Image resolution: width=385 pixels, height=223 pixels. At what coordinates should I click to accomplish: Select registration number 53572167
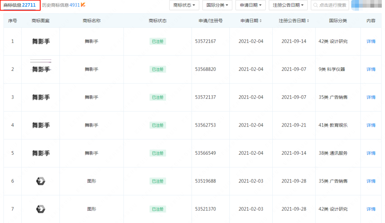click(x=206, y=41)
